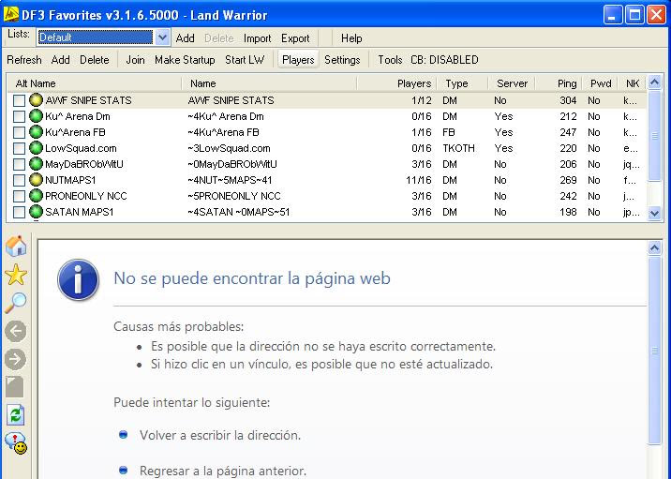Screen dimensions: 671x479
Task: Click the TKOTH type cell
Action: pos(458,148)
